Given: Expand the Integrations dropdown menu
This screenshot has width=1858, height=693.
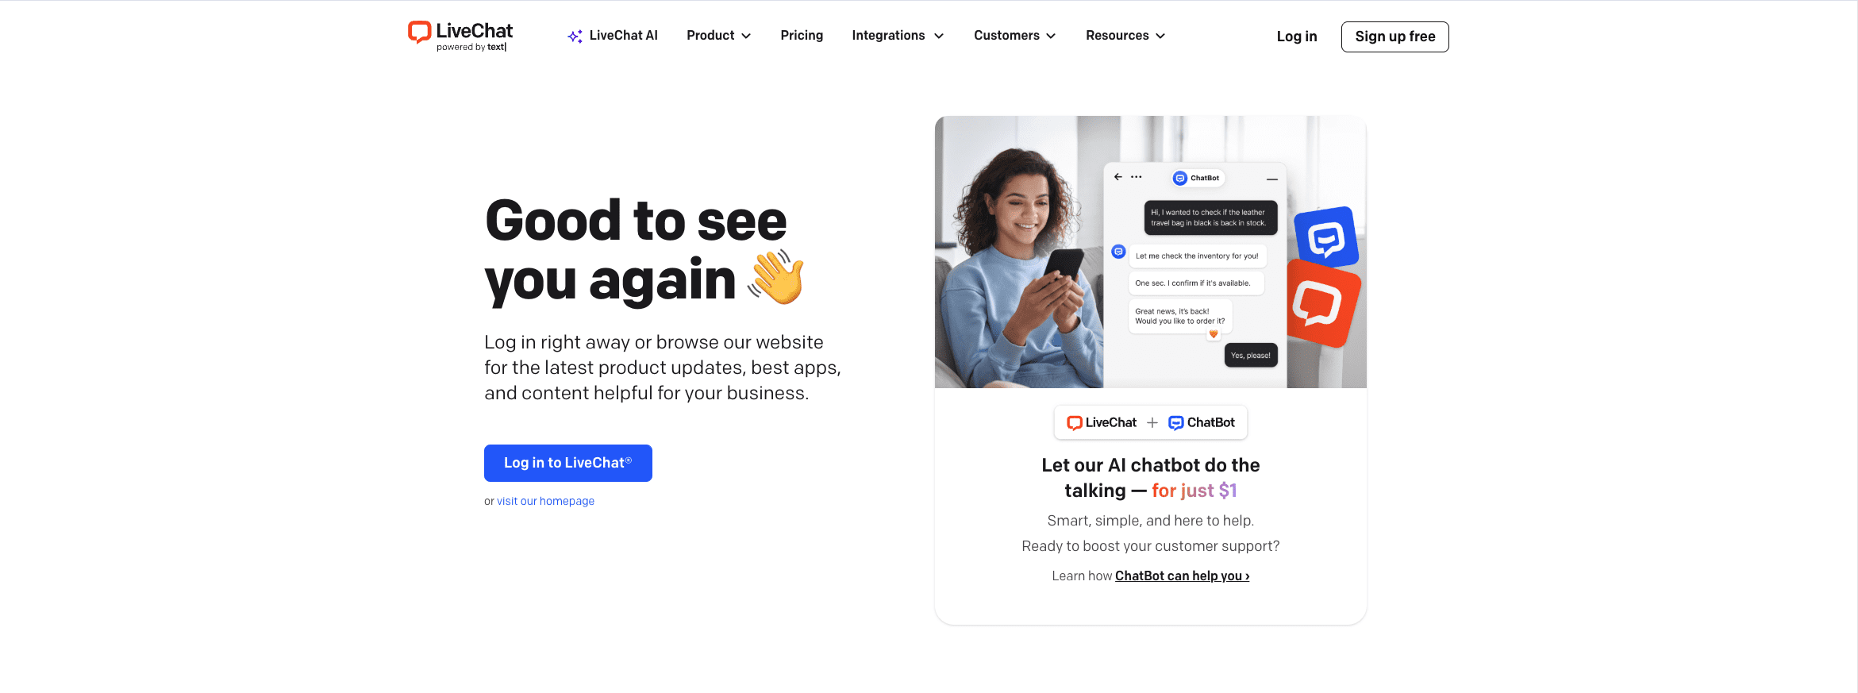Looking at the screenshot, I should 898,36.
